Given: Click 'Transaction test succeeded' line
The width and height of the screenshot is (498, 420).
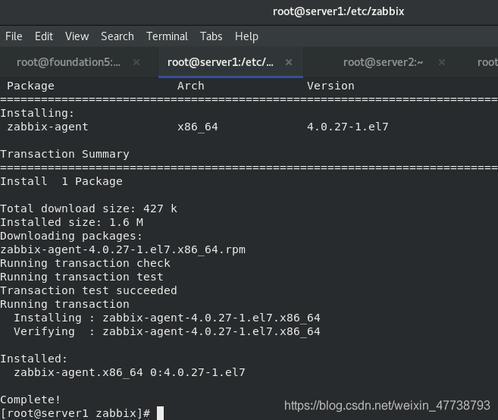Looking at the screenshot, I should [89, 290].
